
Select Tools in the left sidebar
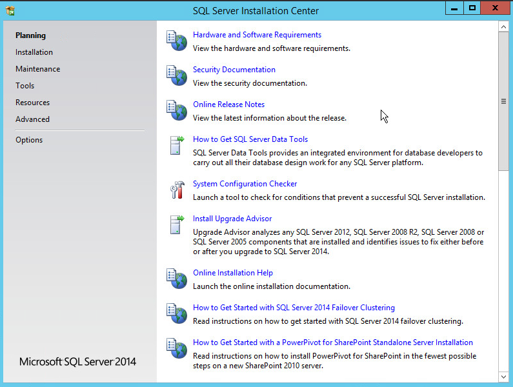coord(25,86)
